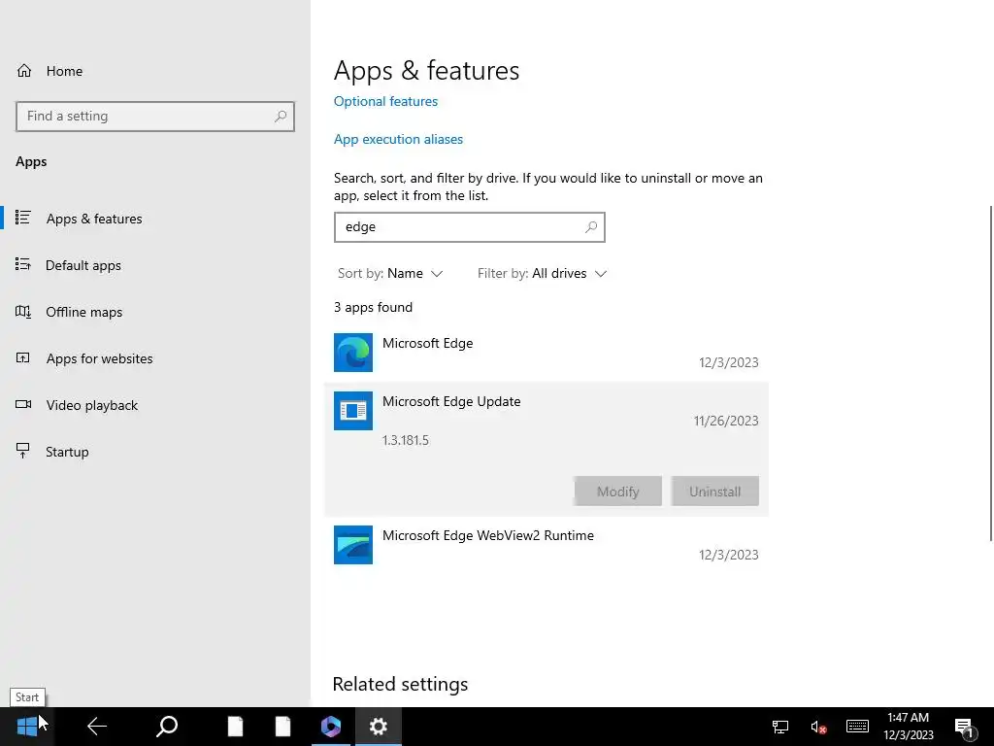Click the Home label in the sidebar
994x746 pixels.
[x=64, y=71]
